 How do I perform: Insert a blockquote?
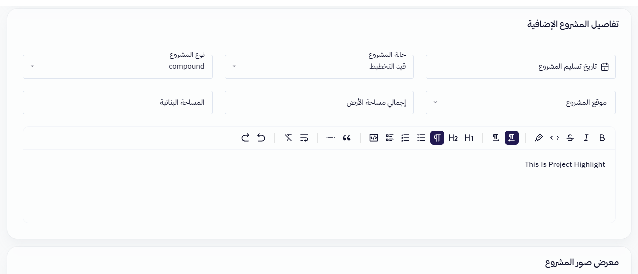(x=347, y=138)
